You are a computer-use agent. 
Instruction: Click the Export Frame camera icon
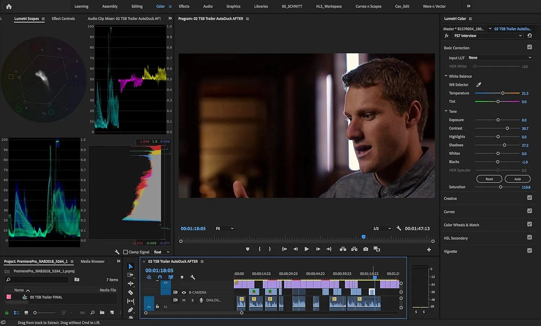[x=365, y=249]
